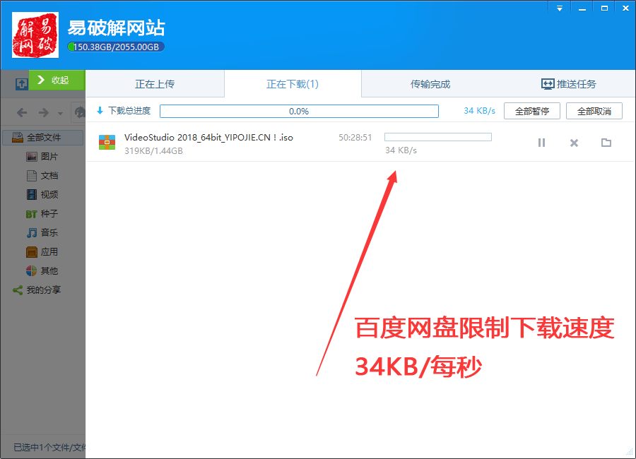Click the 全部取消 button
This screenshot has height=459, width=636.
coord(594,111)
